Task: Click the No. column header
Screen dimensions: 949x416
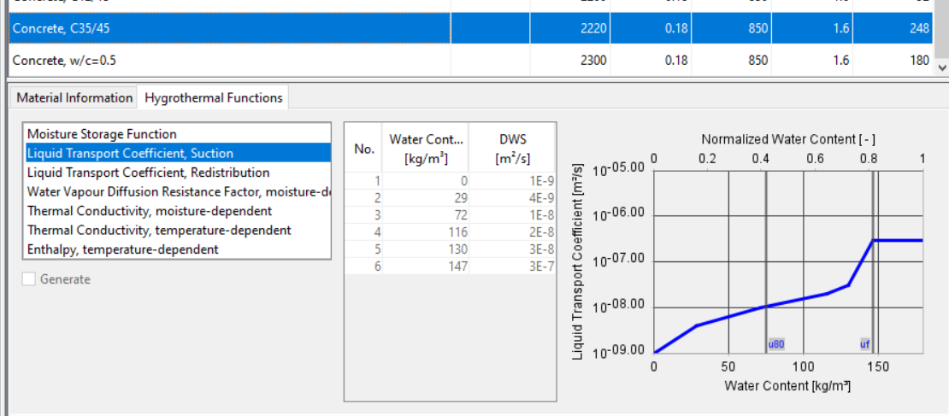Action: coord(364,148)
